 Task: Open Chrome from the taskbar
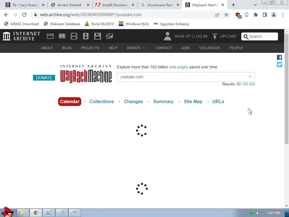[36, 213]
